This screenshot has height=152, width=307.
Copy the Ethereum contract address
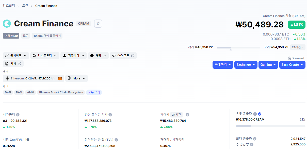tap(53, 78)
